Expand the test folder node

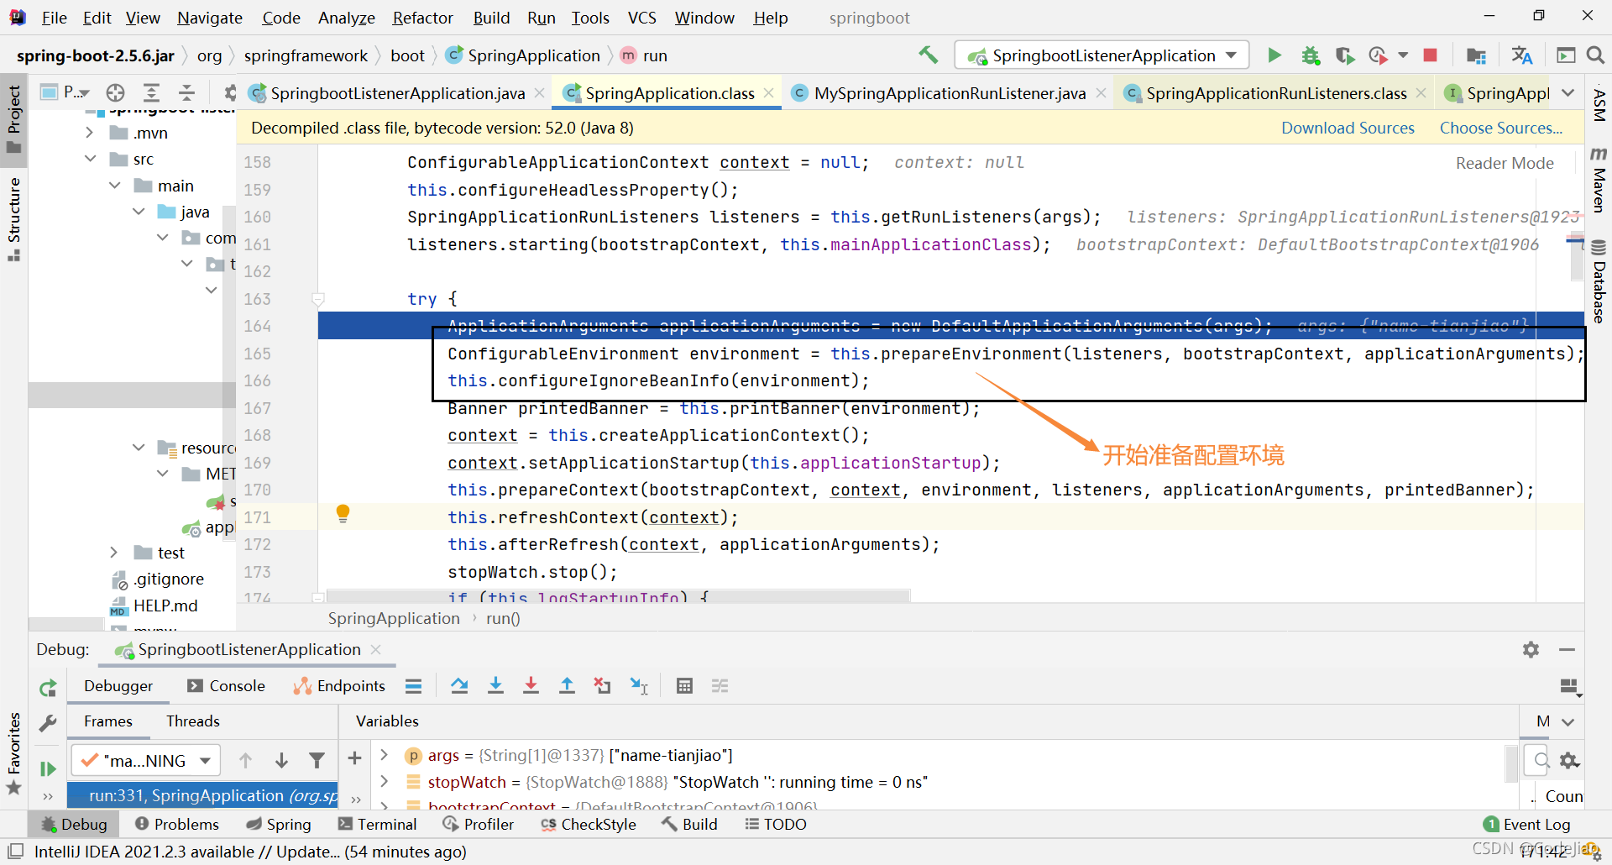coord(113,552)
